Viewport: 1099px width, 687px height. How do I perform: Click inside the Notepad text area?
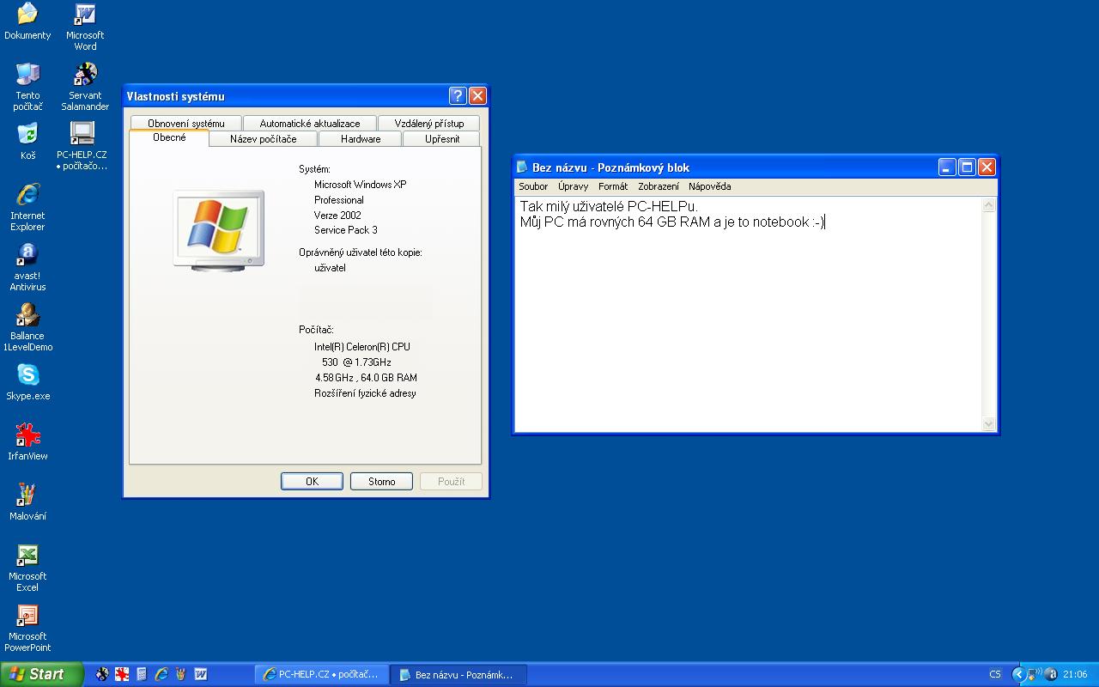[x=748, y=314]
